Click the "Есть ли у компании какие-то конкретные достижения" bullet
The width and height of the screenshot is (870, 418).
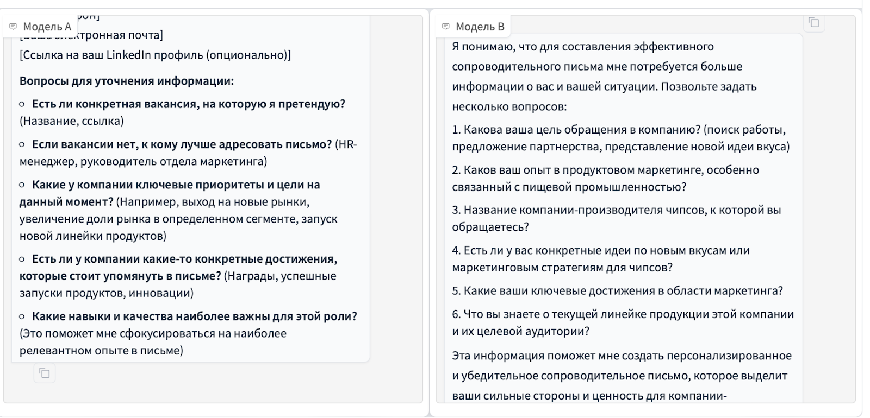tap(184, 259)
